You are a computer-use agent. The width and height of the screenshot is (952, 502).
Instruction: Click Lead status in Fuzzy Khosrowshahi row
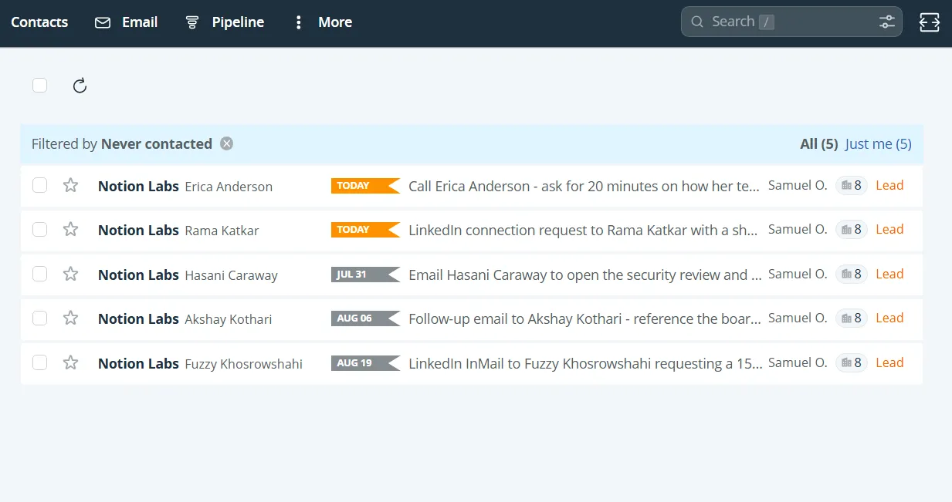tap(889, 362)
